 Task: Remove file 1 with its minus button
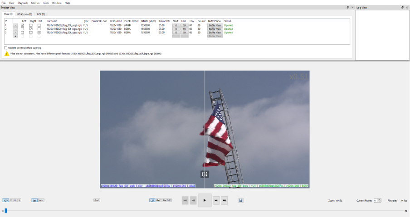tap(15, 25)
